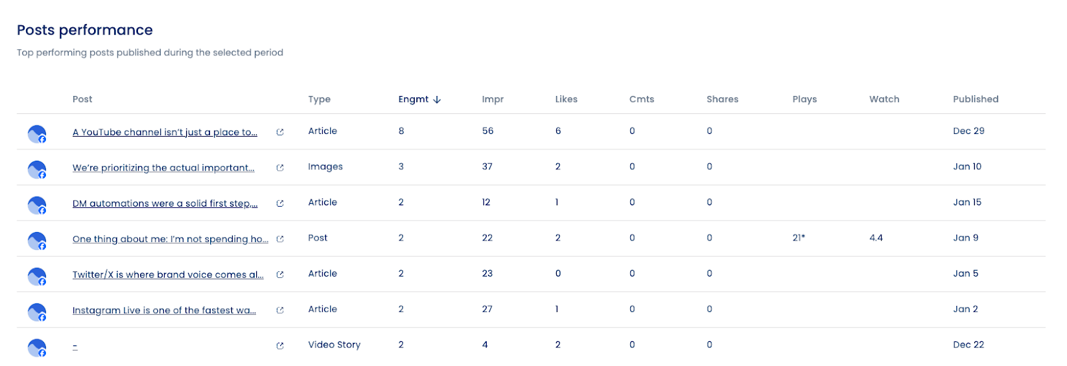The width and height of the screenshot is (1067, 366).
Task: Click the Watch column header
Action: coord(884,99)
